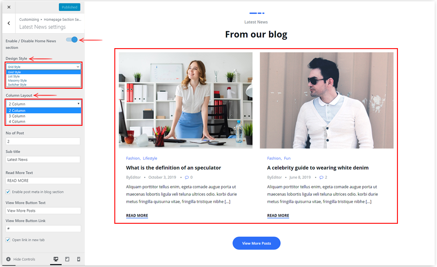
Task: Uncheck Open link in new tab
Action: tap(8, 240)
